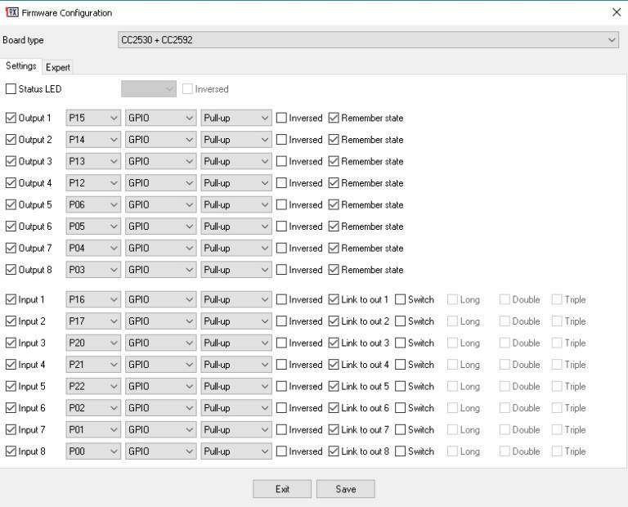
Task: Select the Settings tab
Action: pos(20,66)
